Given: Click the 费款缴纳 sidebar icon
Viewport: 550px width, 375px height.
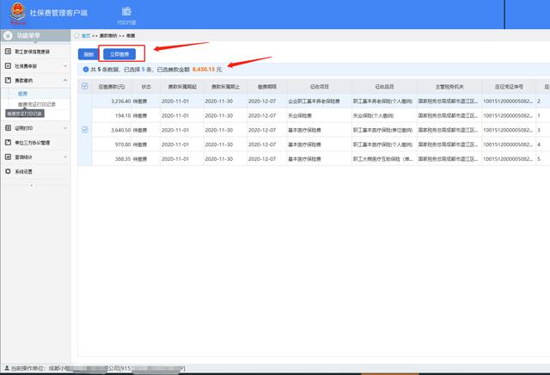Looking at the screenshot, I should 8,80.
